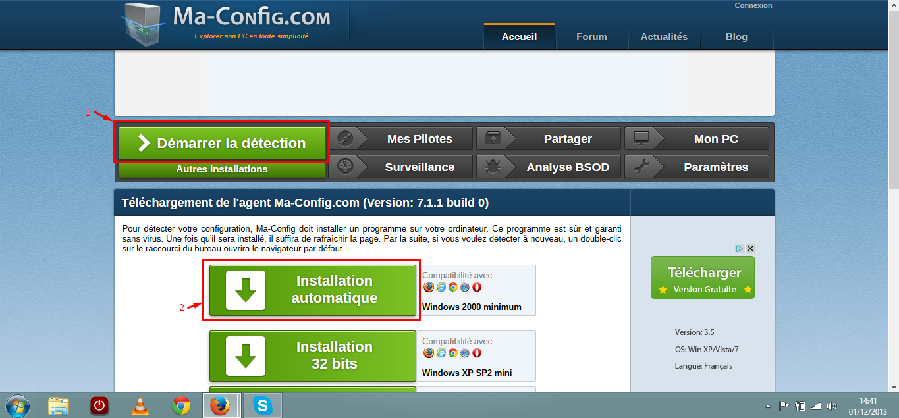Click the volume speaker tray icon
Viewport: 899px width, 418px height.
click(832, 406)
